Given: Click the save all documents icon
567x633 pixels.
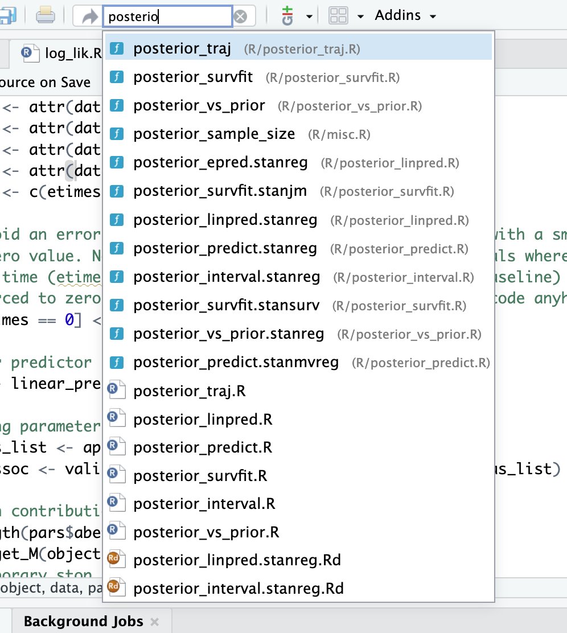Looking at the screenshot, I should point(7,16).
